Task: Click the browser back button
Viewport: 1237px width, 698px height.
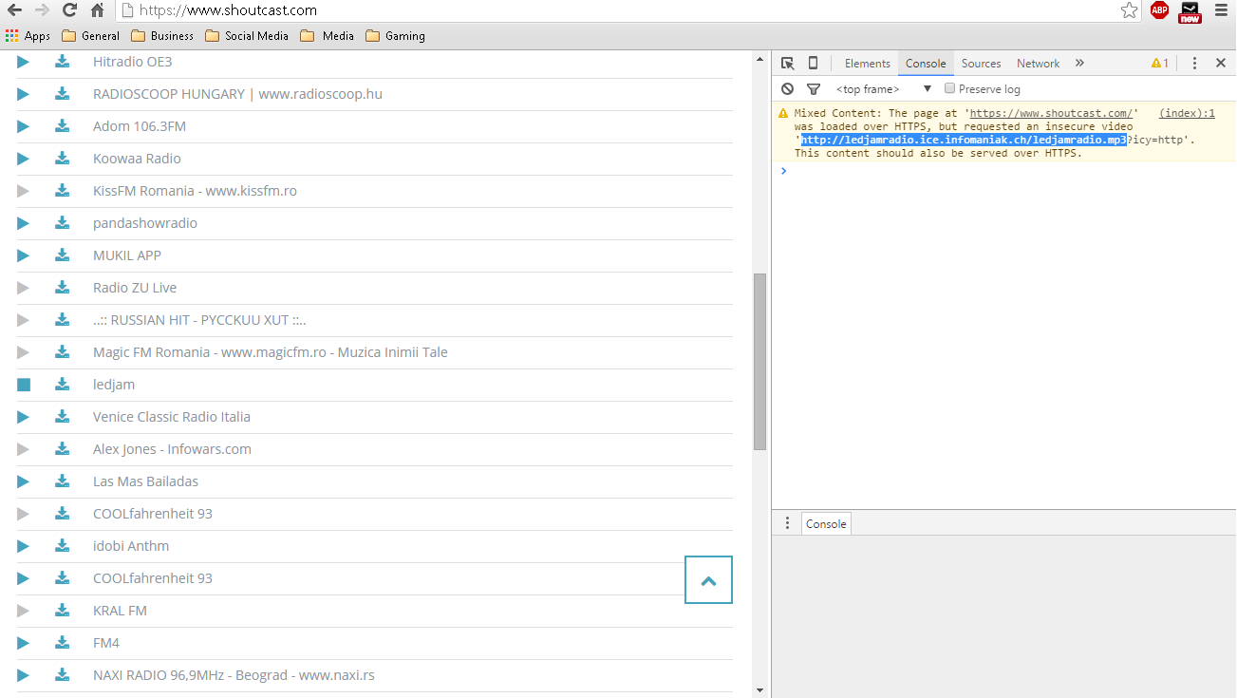Action: point(15,10)
